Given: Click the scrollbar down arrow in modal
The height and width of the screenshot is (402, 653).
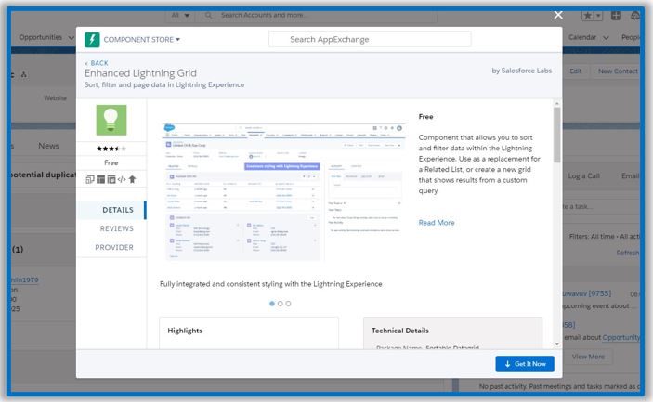Looking at the screenshot, I should (x=556, y=344).
